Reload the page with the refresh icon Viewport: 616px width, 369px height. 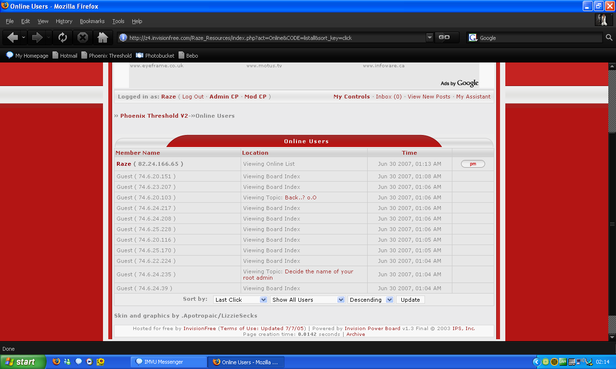point(63,37)
